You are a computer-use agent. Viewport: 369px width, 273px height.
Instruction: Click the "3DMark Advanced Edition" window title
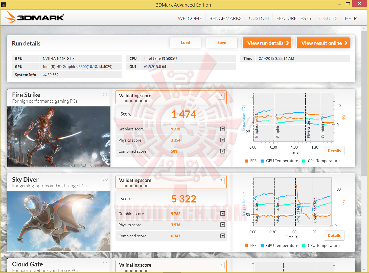(x=183, y=5)
